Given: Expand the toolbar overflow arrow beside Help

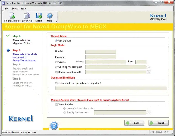Looking at the screenshot, I should click(56, 21).
